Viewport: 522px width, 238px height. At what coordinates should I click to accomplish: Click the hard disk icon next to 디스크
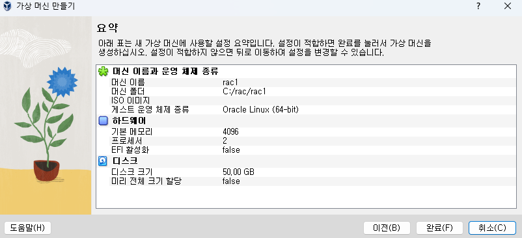[103, 161]
